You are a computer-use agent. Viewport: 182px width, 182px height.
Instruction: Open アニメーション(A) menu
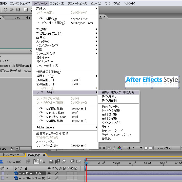tap(77, 4)
